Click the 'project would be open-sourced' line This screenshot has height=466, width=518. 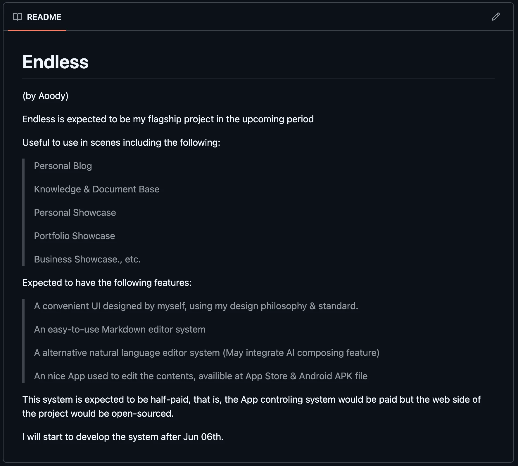click(x=98, y=413)
